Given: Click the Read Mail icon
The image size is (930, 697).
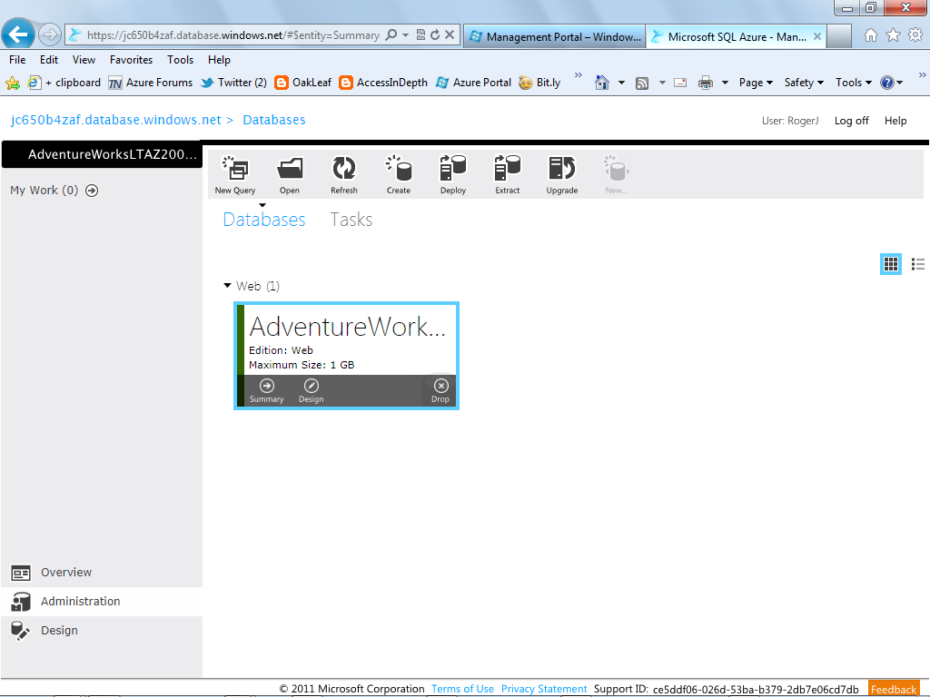Looking at the screenshot, I should coord(680,83).
